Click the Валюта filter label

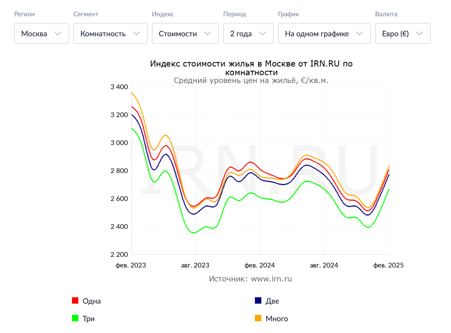(386, 14)
